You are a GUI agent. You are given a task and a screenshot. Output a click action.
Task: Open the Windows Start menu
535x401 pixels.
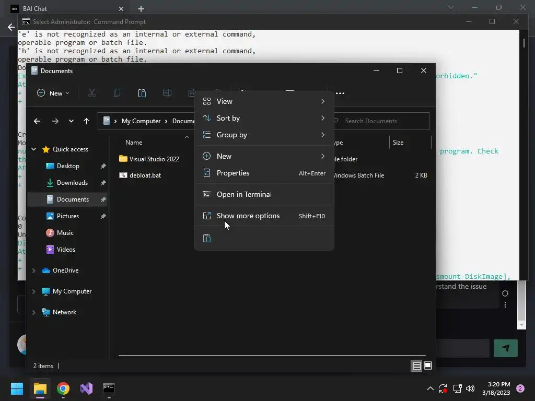coord(17,388)
